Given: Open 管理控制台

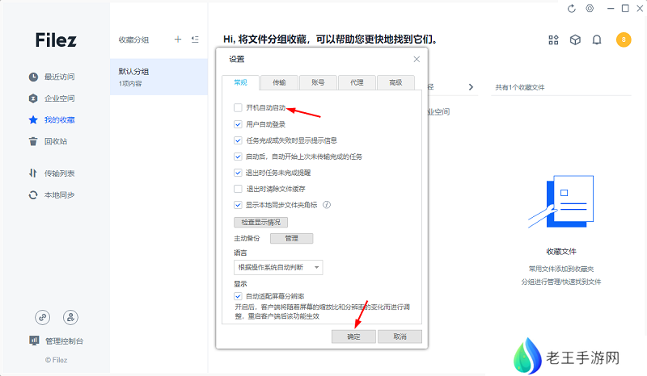Looking at the screenshot, I should [x=56, y=340].
